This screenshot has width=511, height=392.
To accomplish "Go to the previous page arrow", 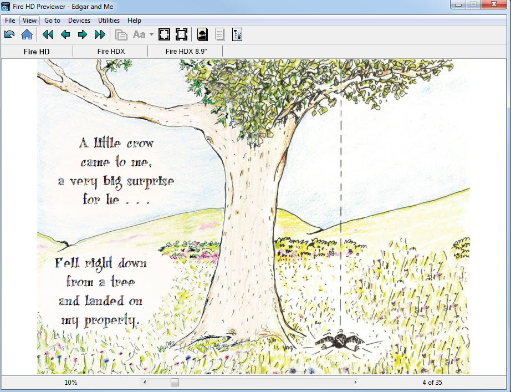I will tap(65, 35).
